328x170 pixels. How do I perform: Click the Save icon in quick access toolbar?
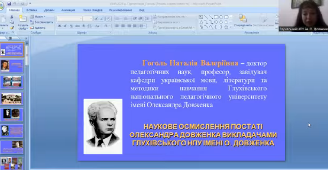pos(9,3)
